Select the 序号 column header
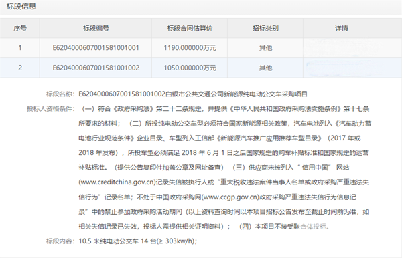The width and height of the screenshot is (402, 258). click(x=20, y=28)
